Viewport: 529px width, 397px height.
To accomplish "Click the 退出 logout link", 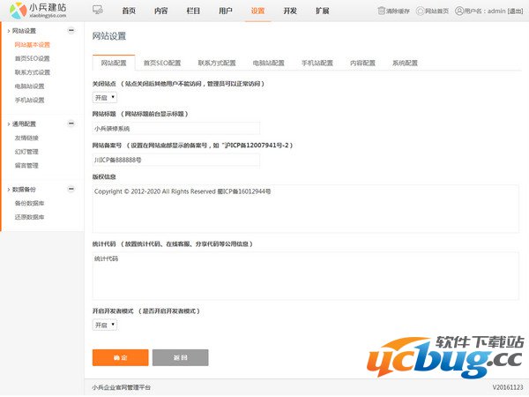I will point(515,11).
